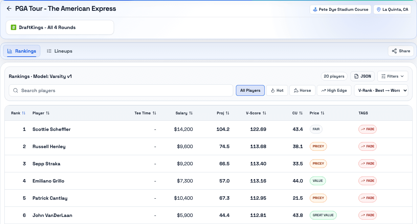
Task: Click the VALUE badge for Emiliano Grillo
Action: click(x=318, y=181)
